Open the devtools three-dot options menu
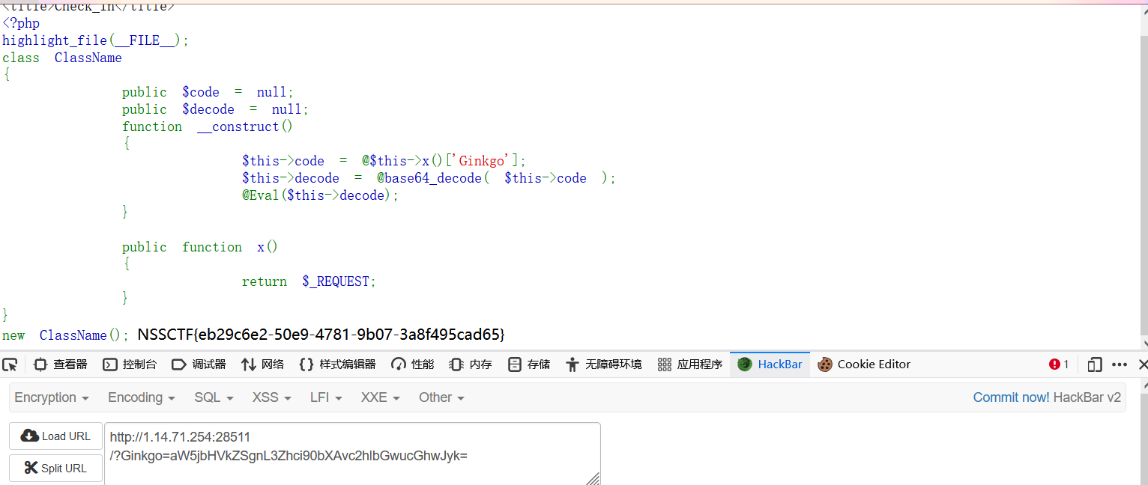1148x485 pixels. point(1120,364)
